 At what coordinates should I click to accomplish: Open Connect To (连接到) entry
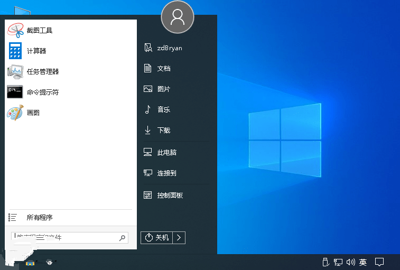point(166,173)
